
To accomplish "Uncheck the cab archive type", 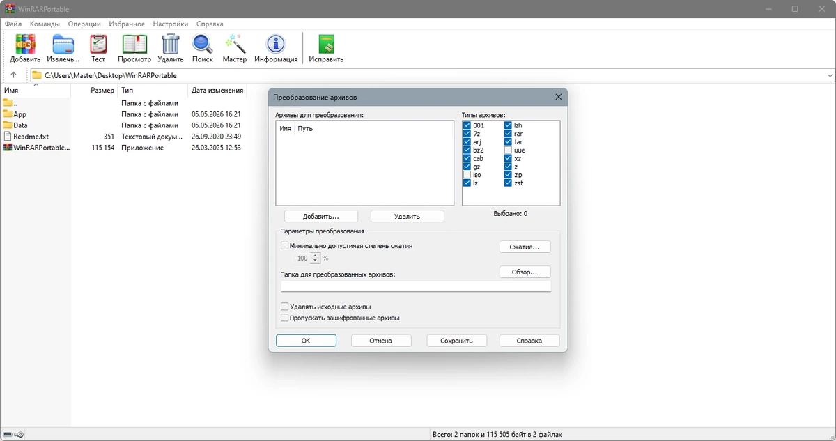I will tap(467, 159).
